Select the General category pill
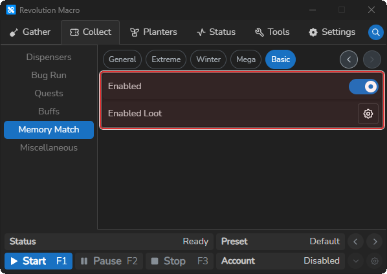This screenshot has width=387, height=274. 122,59
